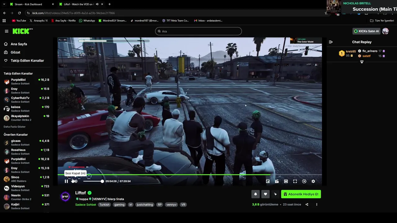Toggle theater mode in video player
397x223 pixels.
pyautogui.click(x=286, y=181)
